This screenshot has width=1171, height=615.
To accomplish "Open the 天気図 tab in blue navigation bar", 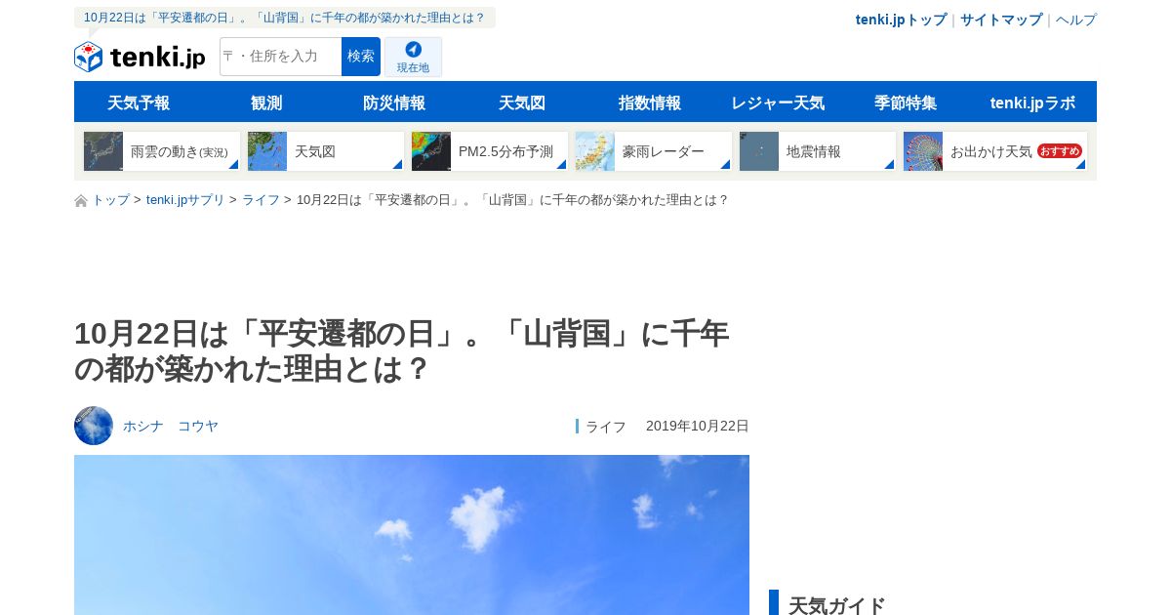I will click(522, 102).
